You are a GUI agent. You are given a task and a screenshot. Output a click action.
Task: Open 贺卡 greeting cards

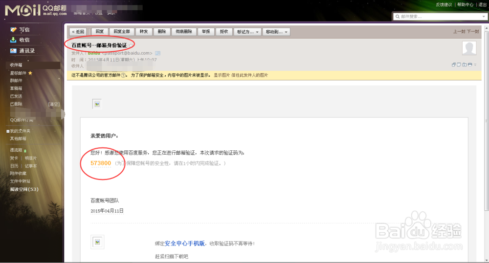click(x=14, y=158)
